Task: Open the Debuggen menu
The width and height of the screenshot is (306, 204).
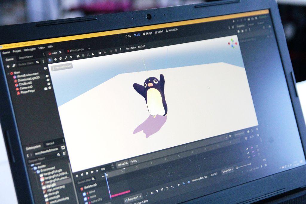Action: point(30,49)
